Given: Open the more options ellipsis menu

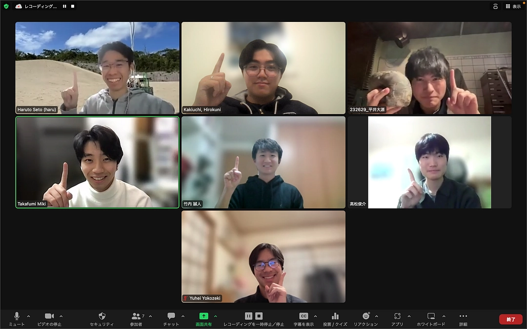Looking at the screenshot, I should tap(463, 316).
